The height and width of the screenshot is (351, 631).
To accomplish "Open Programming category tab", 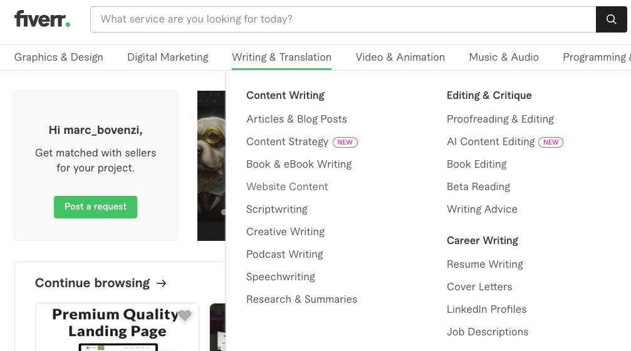I will tap(597, 57).
